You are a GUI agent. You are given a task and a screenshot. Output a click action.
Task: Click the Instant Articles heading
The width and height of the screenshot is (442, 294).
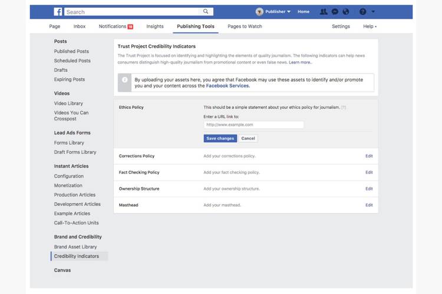click(71, 166)
